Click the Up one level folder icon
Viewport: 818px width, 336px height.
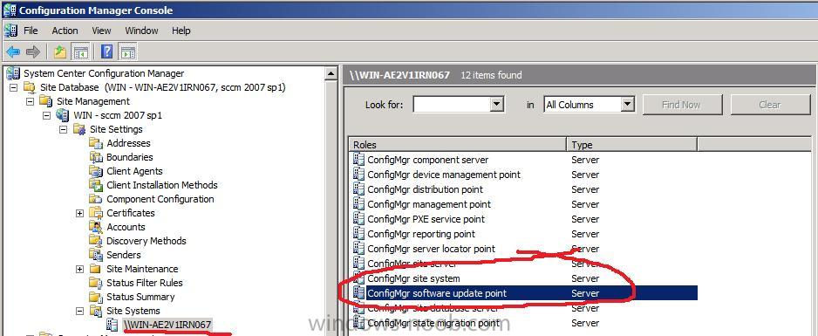pyautogui.click(x=60, y=51)
